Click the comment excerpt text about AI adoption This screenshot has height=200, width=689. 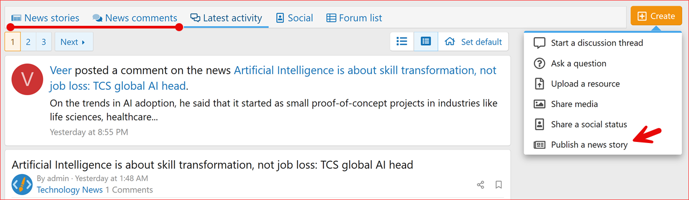pos(273,110)
